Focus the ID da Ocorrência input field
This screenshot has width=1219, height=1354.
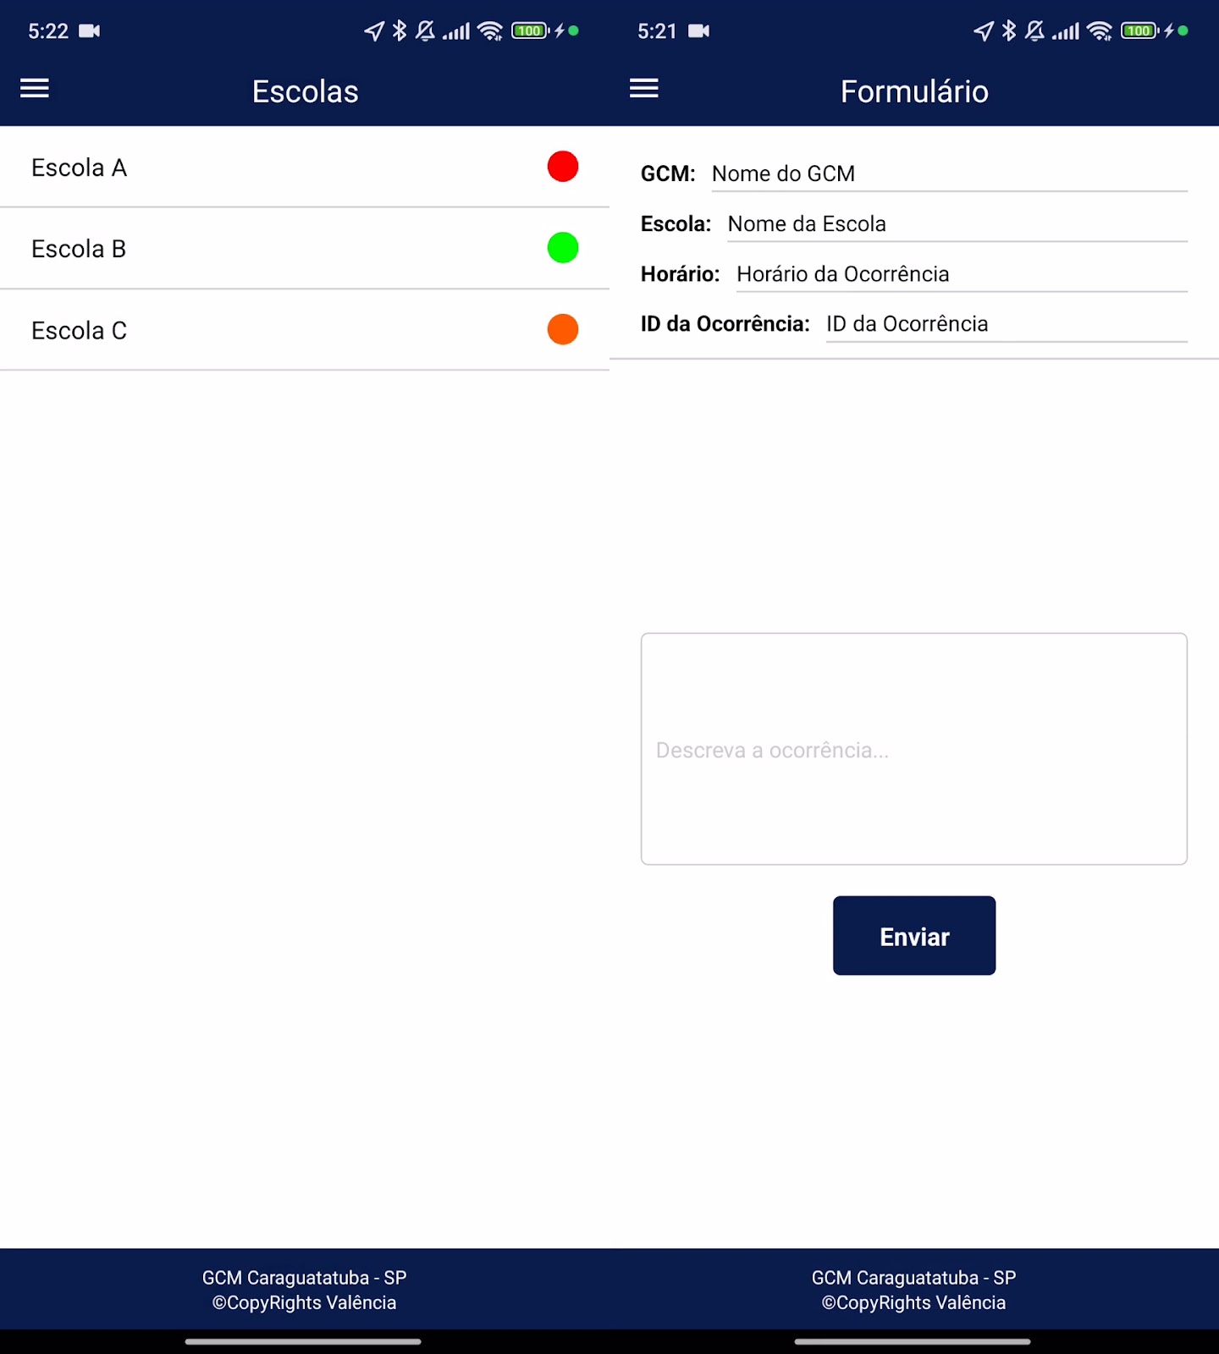pyautogui.click(x=1007, y=324)
